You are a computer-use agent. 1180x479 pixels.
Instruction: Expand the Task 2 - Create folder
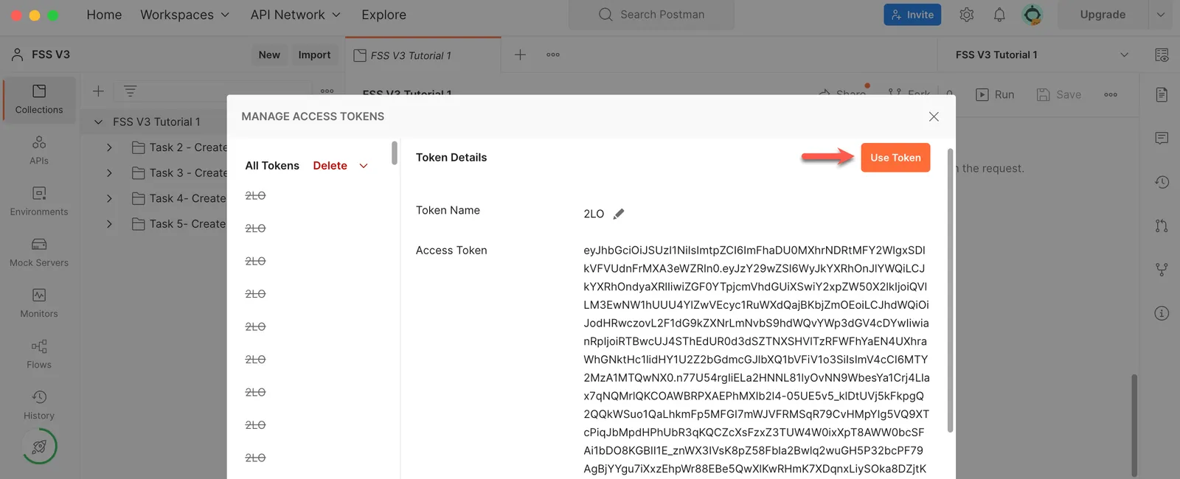tap(109, 147)
